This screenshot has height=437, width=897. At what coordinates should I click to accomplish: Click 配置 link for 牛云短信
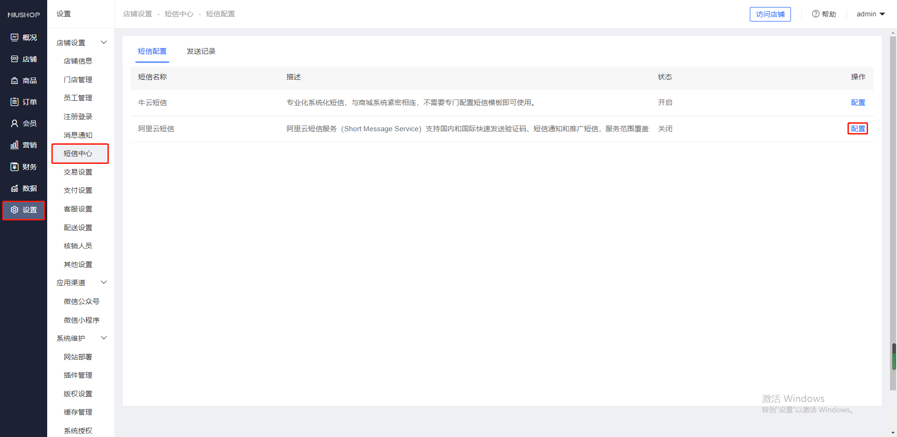[x=858, y=103]
